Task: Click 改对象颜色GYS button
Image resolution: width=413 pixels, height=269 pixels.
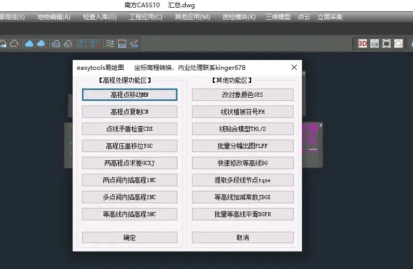Action: 243,95
